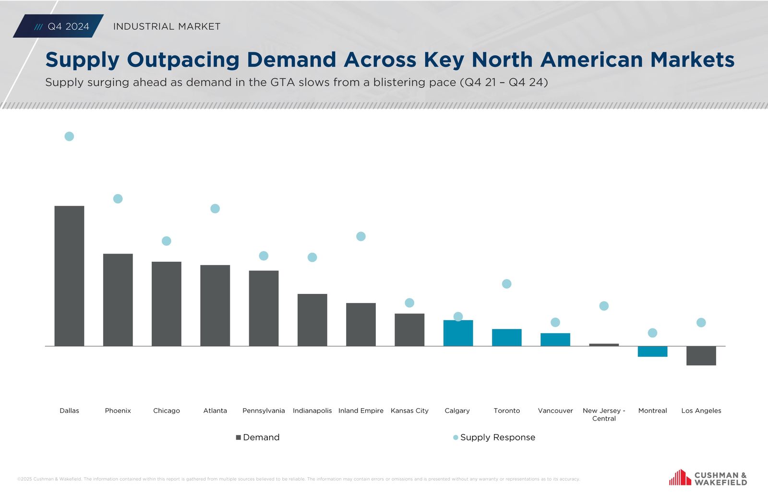The height and width of the screenshot is (497, 768).
Task: Click the Toronto supply response dot
Action: tap(506, 284)
